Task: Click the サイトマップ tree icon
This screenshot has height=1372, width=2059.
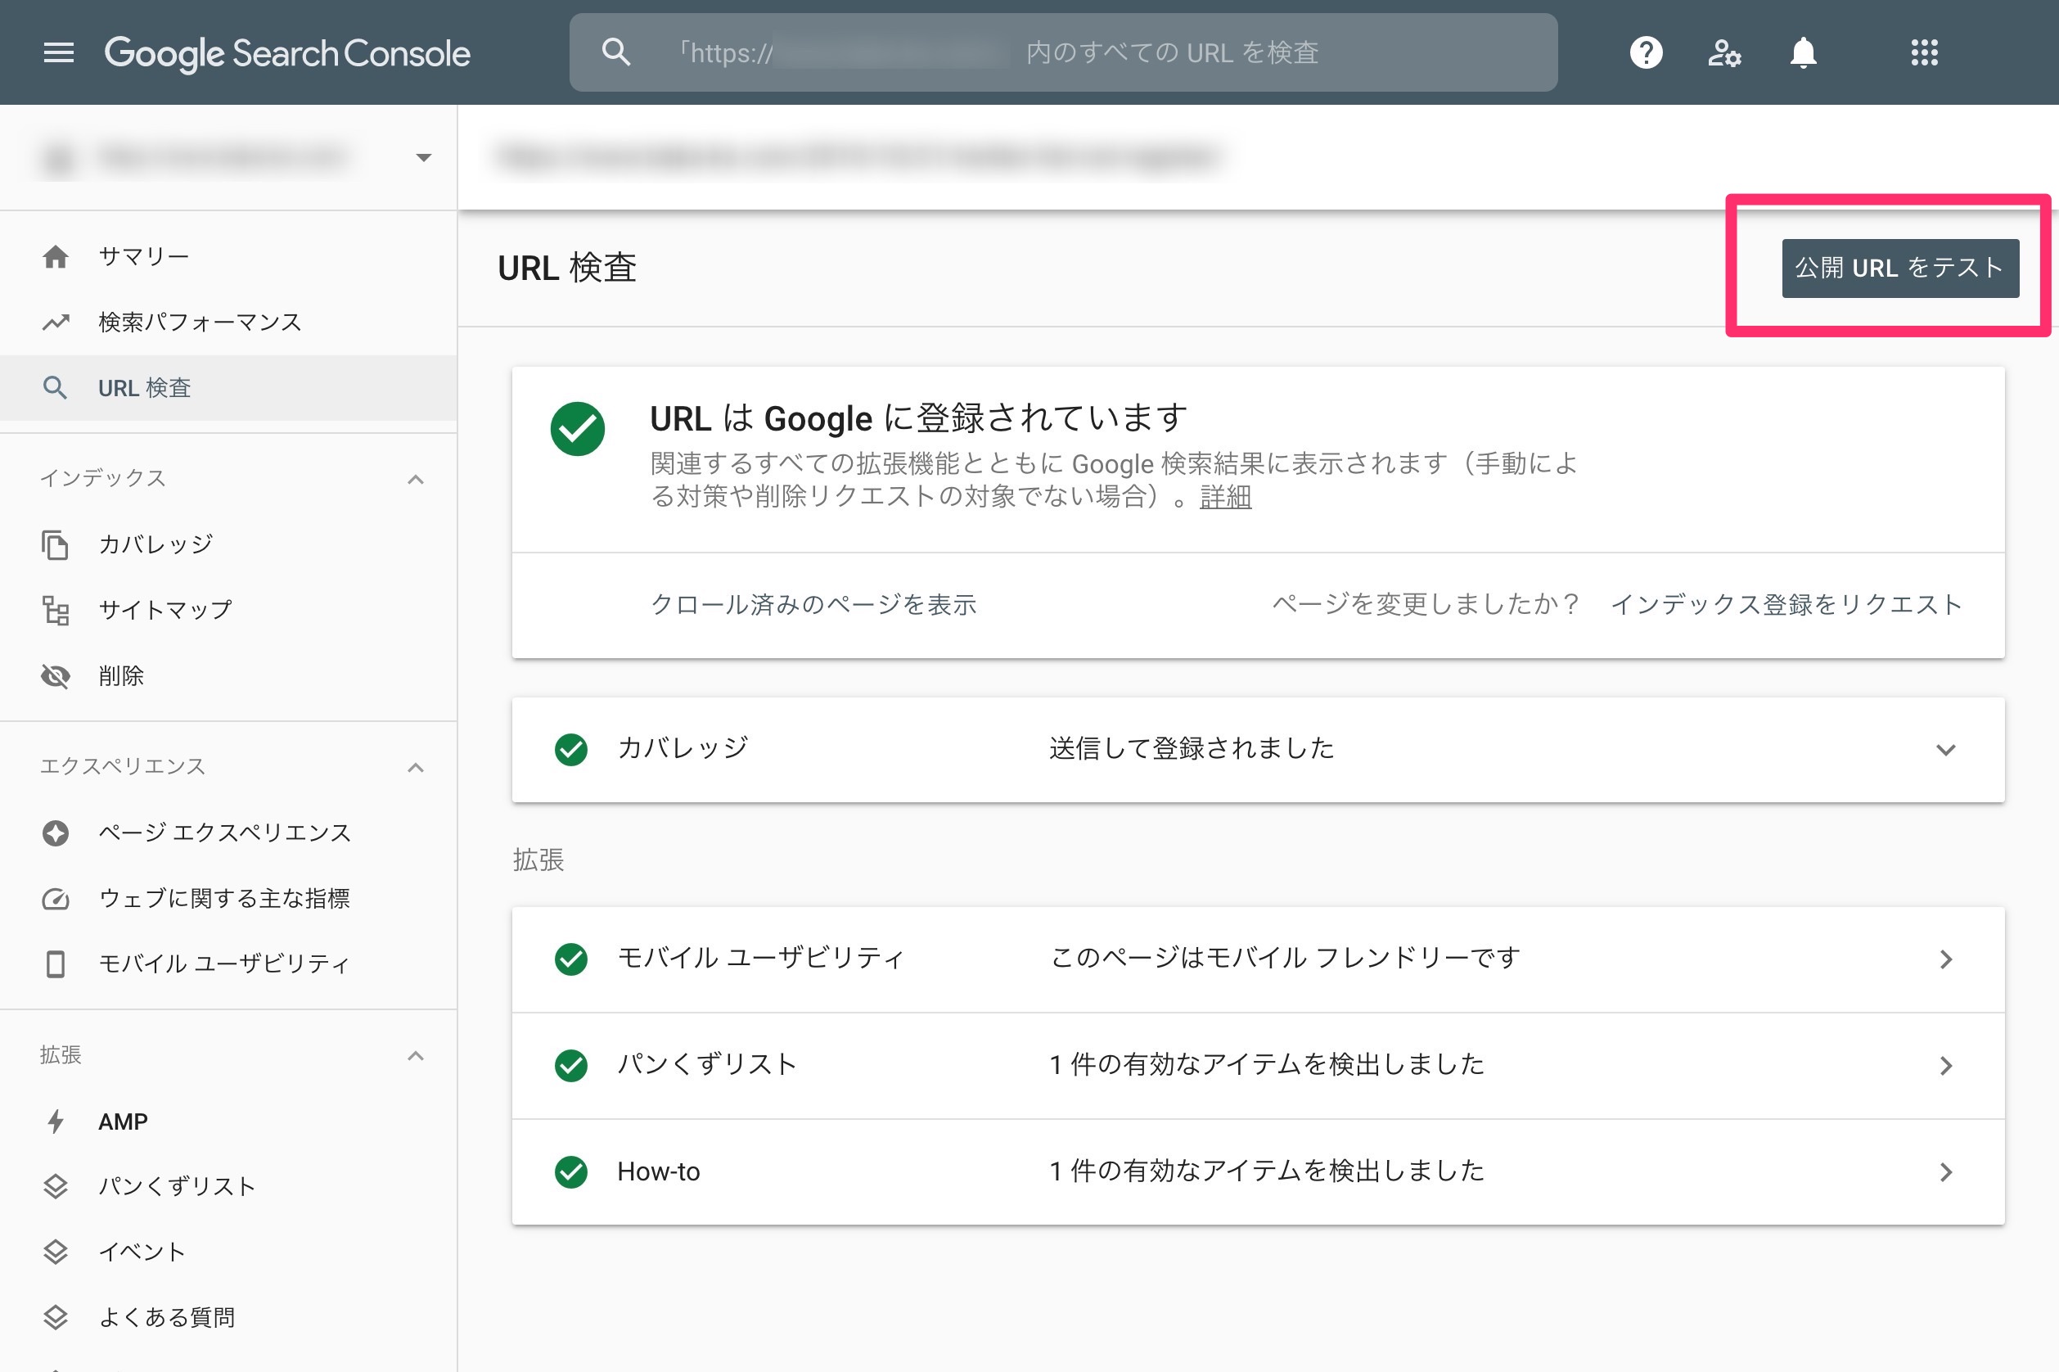Action: (x=55, y=610)
